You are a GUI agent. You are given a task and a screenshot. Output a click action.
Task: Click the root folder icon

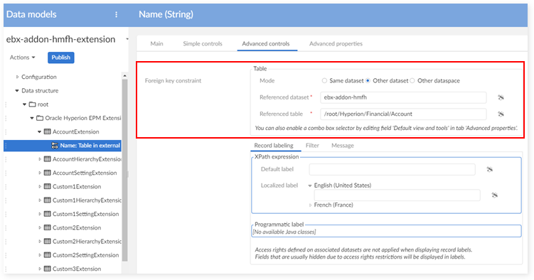coord(33,104)
